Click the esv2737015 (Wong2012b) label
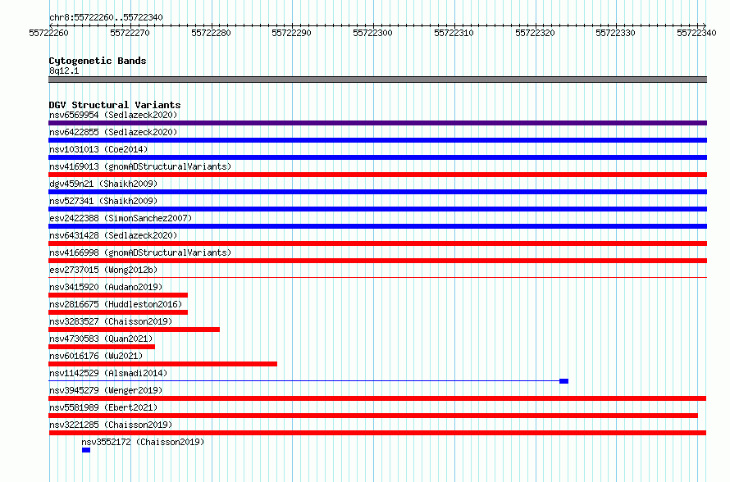The height and width of the screenshot is (482, 730). [103, 270]
